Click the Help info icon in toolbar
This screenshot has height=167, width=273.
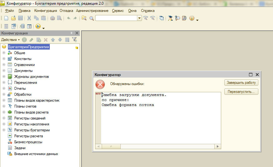pyautogui.click(x=192, y=18)
